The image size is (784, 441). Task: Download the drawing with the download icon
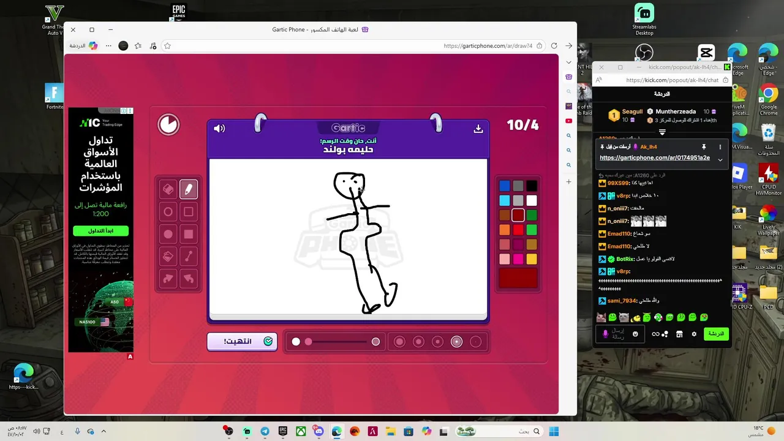point(478,129)
